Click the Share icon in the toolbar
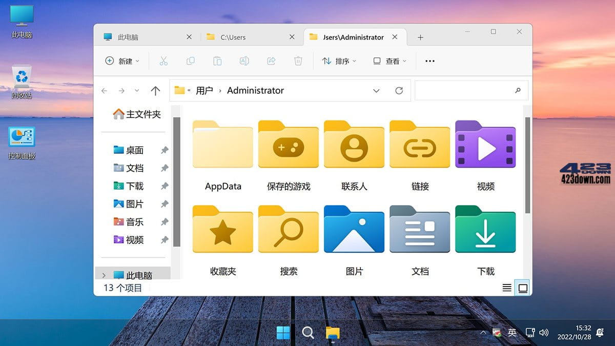Image resolution: width=615 pixels, height=346 pixels. 271,60
